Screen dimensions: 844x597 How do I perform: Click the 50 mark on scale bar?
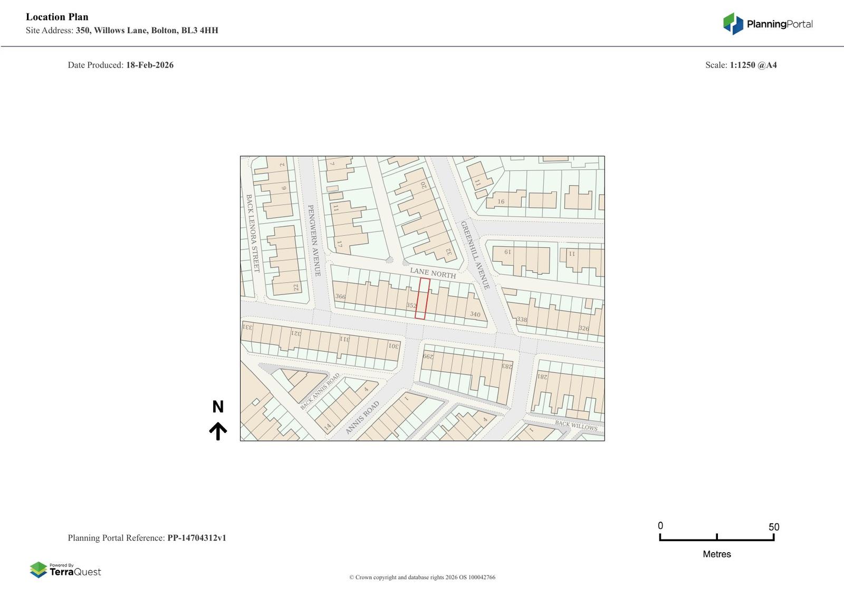click(x=773, y=527)
